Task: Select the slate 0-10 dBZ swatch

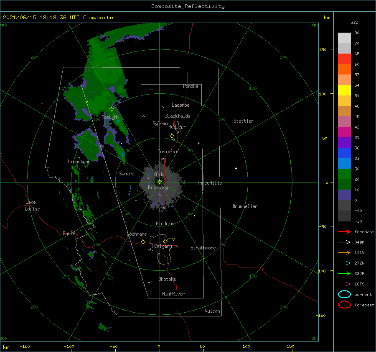Action: tap(344, 195)
